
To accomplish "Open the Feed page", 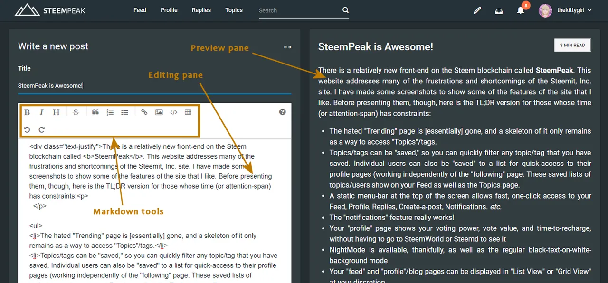I will [140, 10].
